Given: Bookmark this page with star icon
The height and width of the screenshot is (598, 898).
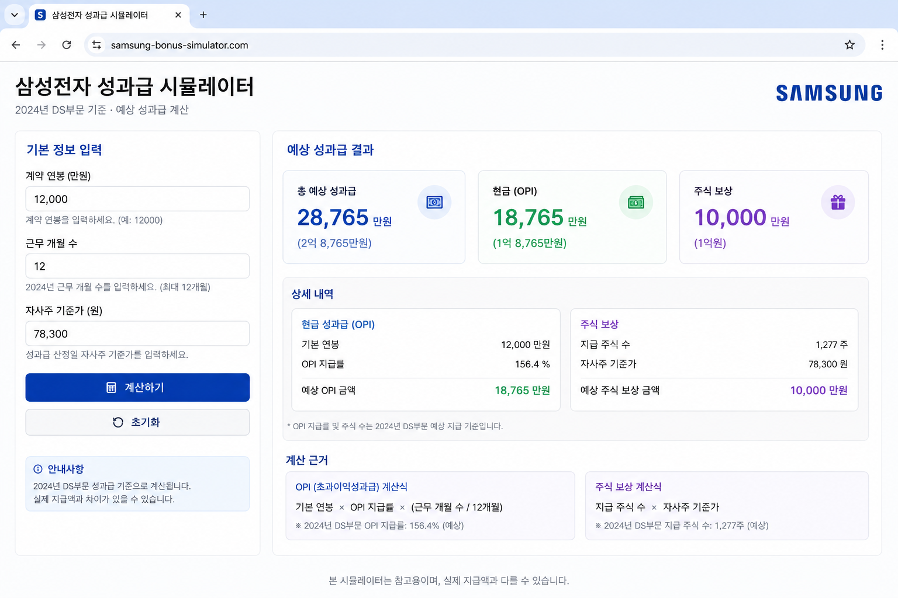Looking at the screenshot, I should click(x=849, y=45).
